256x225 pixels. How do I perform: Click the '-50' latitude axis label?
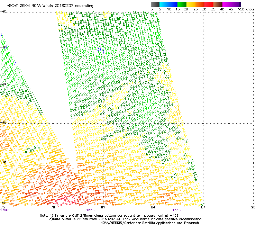tap(3, 203)
